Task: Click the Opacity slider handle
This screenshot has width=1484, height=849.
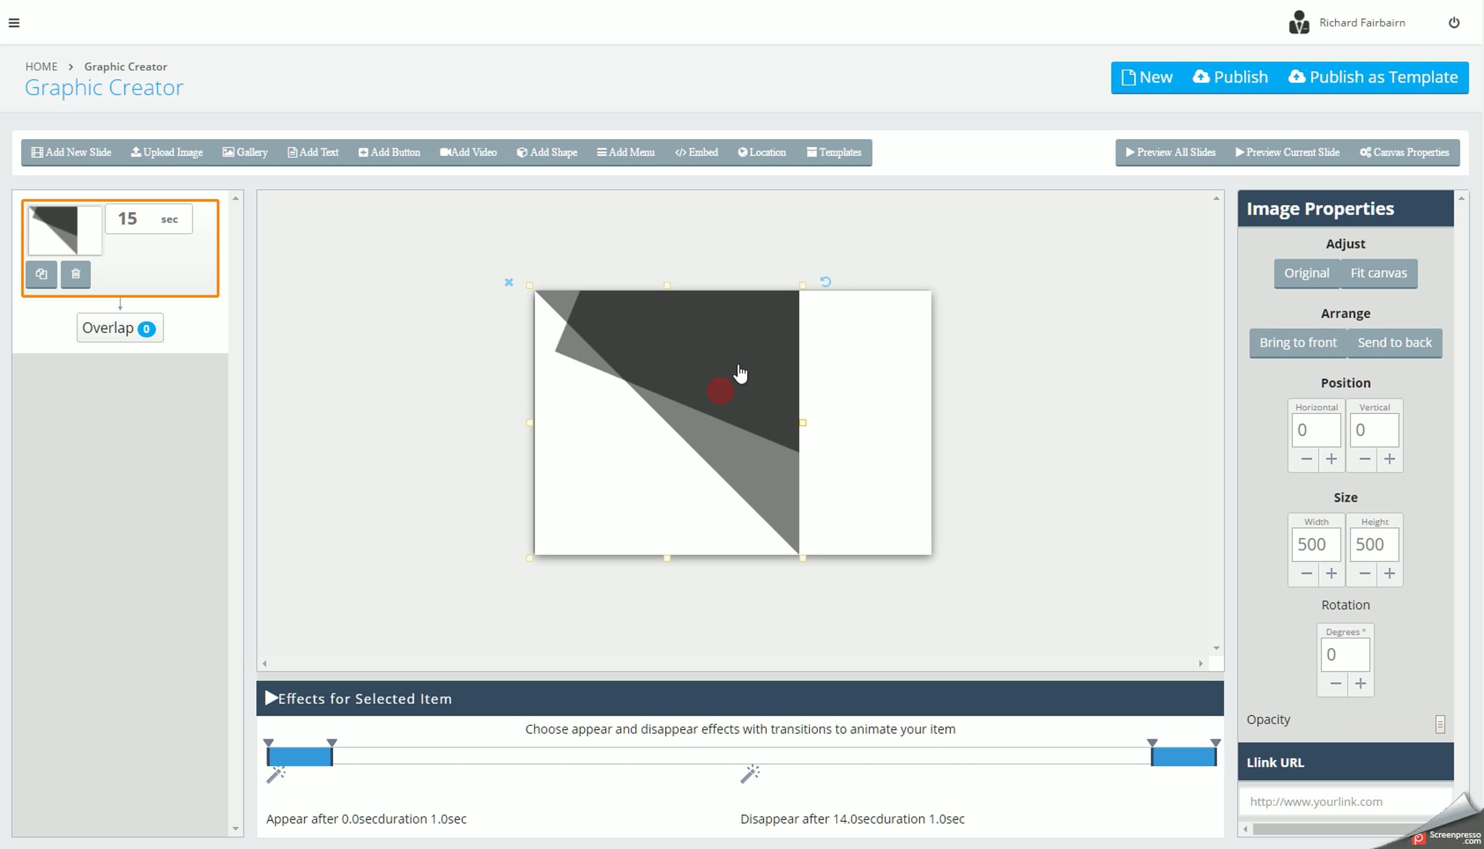Action: tap(1440, 724)
